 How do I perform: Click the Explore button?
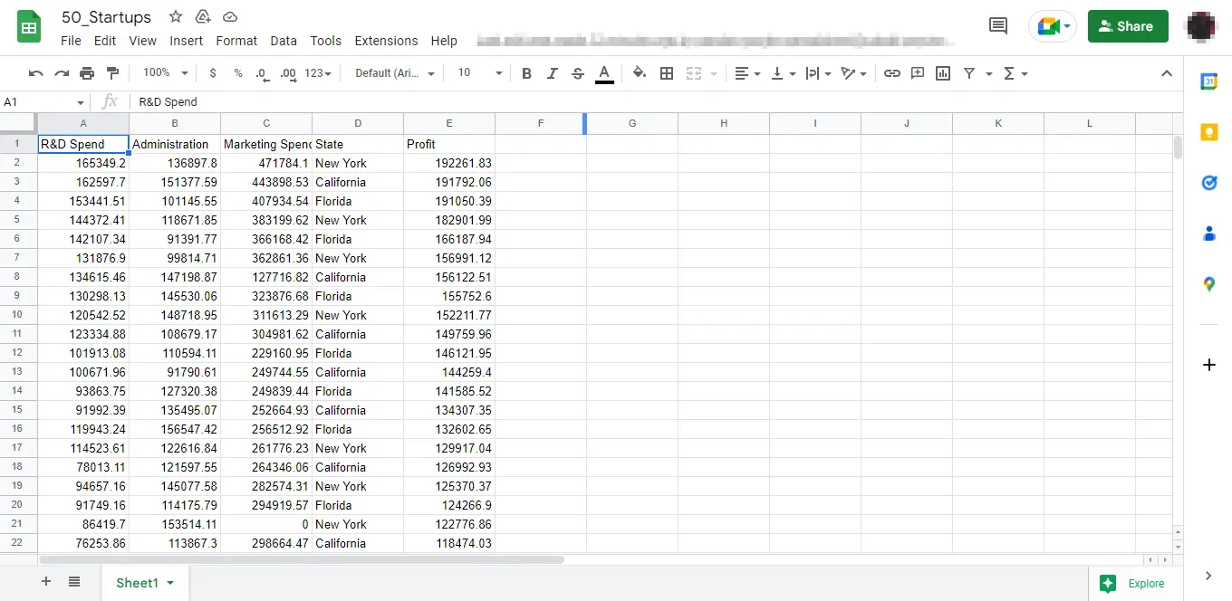click(1133, 584)
